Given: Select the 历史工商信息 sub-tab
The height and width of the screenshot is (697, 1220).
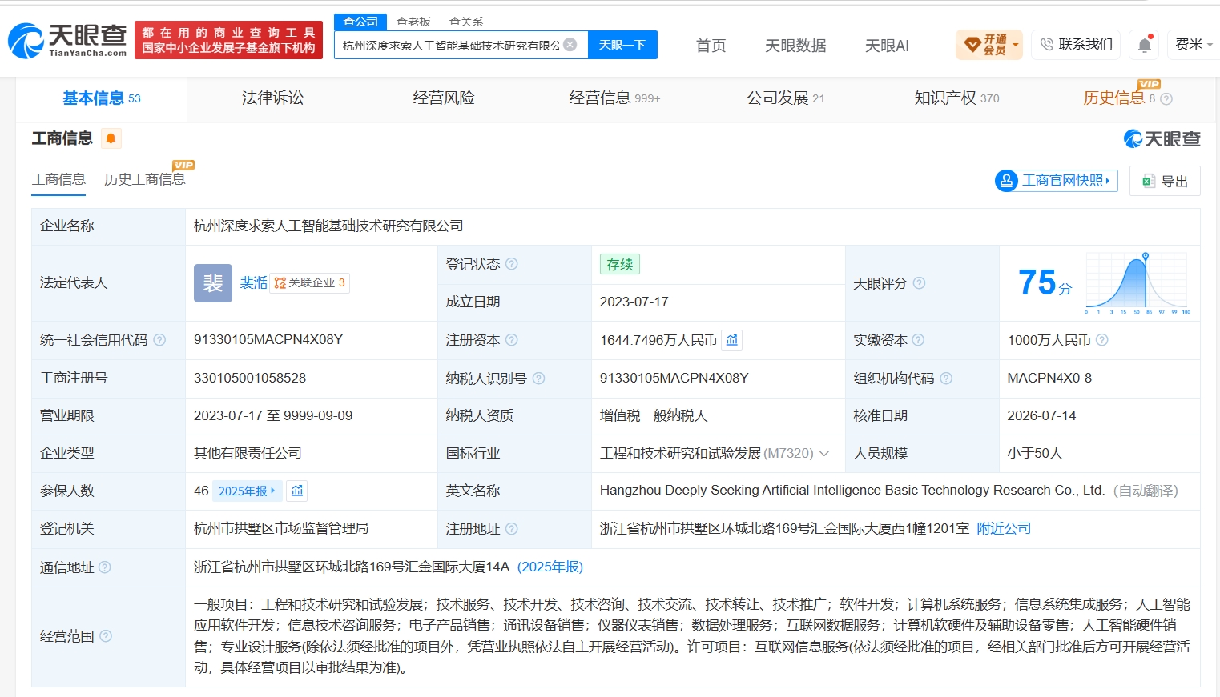Looking at the screenshot, I should [x=145, y=179].
